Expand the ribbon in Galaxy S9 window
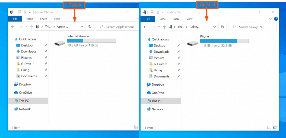Screen dimensions: 286x138 click(271, 19)
